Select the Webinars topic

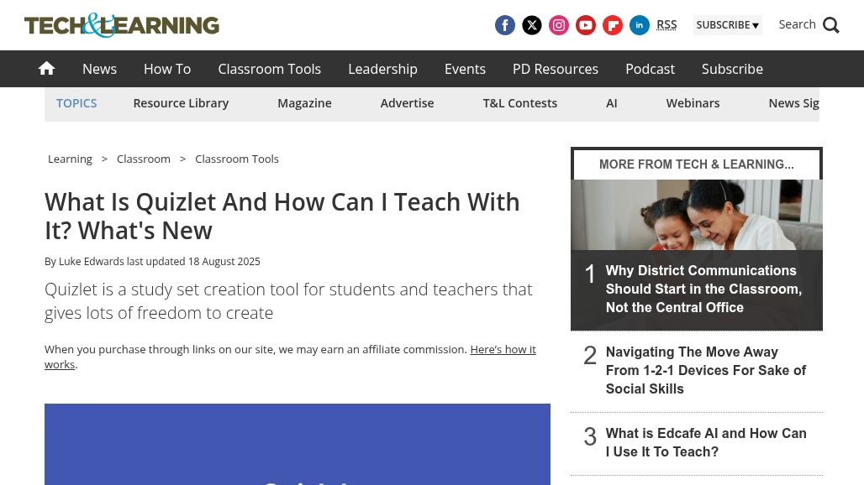(693, 103)
